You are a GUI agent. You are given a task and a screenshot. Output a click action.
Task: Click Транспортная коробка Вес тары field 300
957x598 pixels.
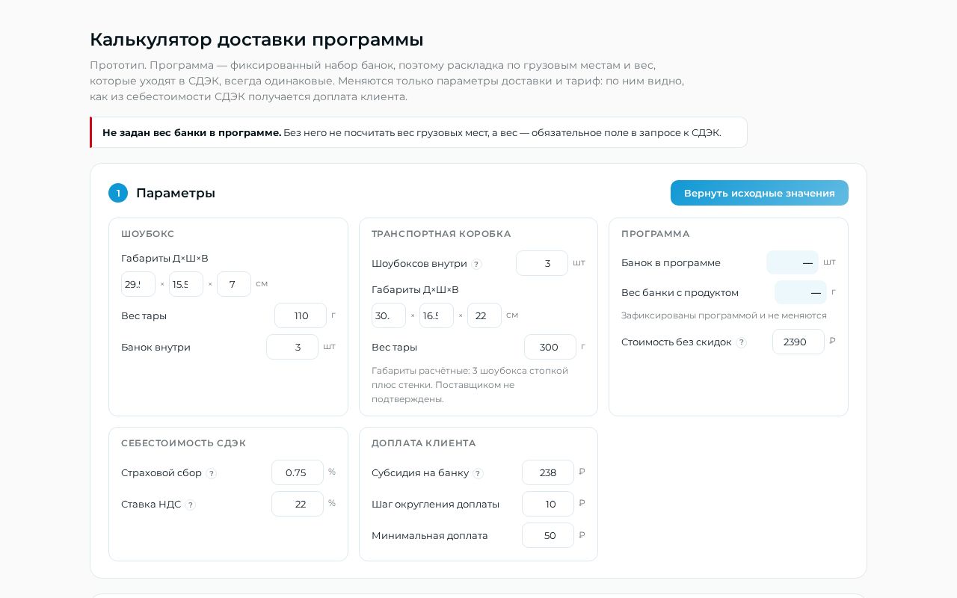pos(550,347)
